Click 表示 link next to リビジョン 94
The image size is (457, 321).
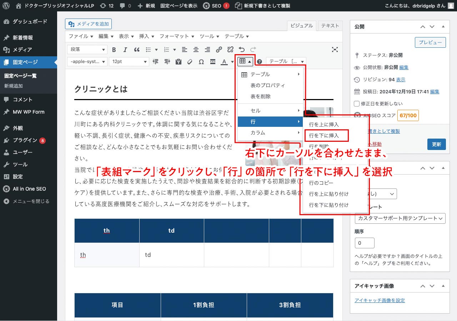401,80
